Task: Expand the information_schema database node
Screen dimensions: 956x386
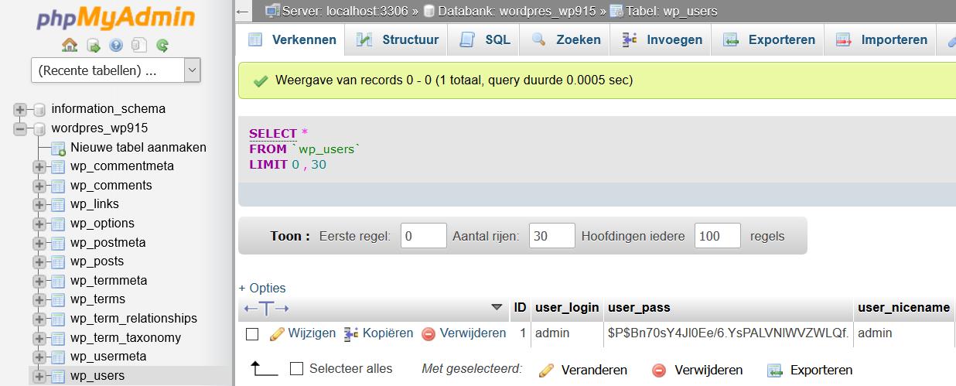Action: pyautogui.click(x=19, y=109)
